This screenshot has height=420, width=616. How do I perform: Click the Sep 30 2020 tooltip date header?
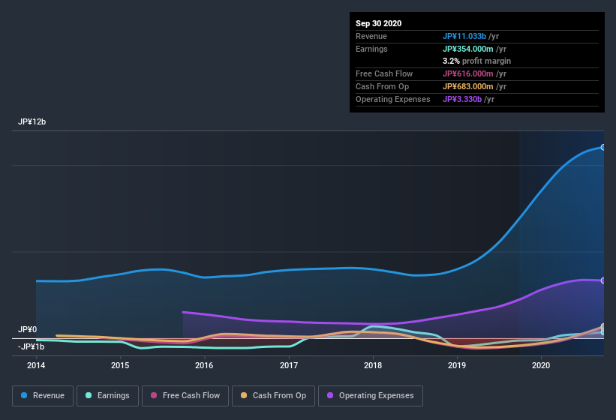tap(378, 23)
